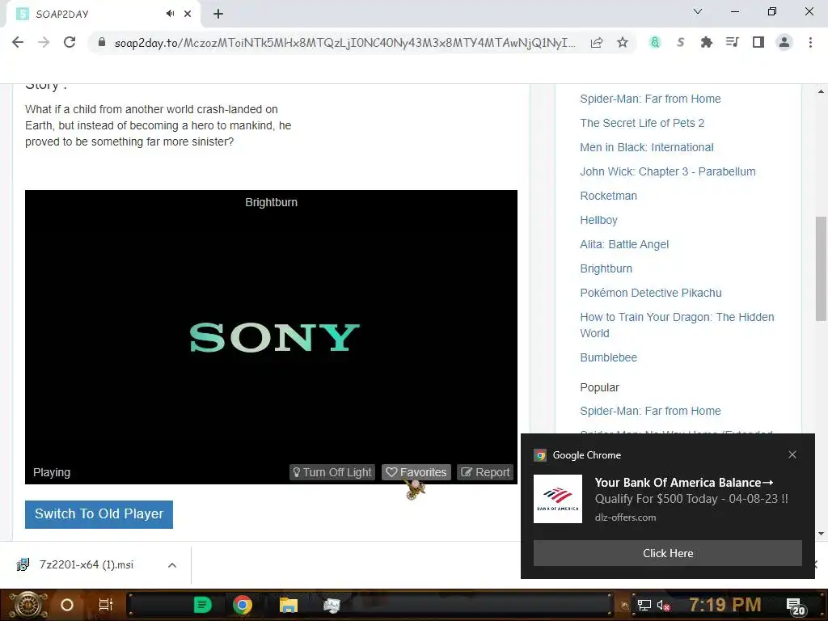Click the Brightburn video player area

[x=271, y=337]
